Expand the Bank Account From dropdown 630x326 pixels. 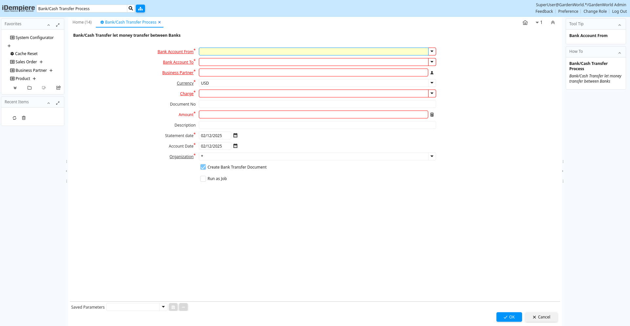[432, 51]
